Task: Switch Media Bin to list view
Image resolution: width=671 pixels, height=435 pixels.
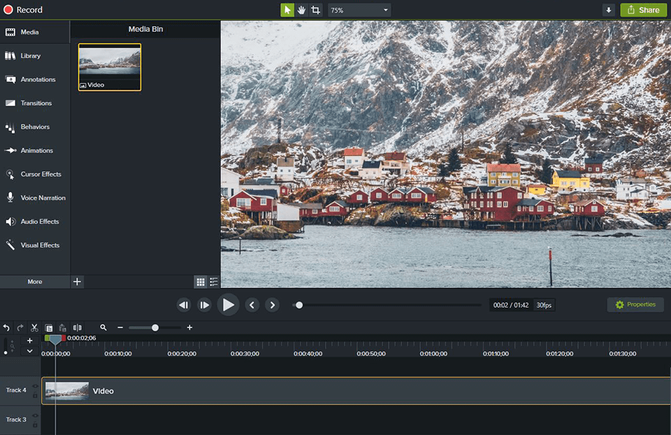Action: point(214,282)
